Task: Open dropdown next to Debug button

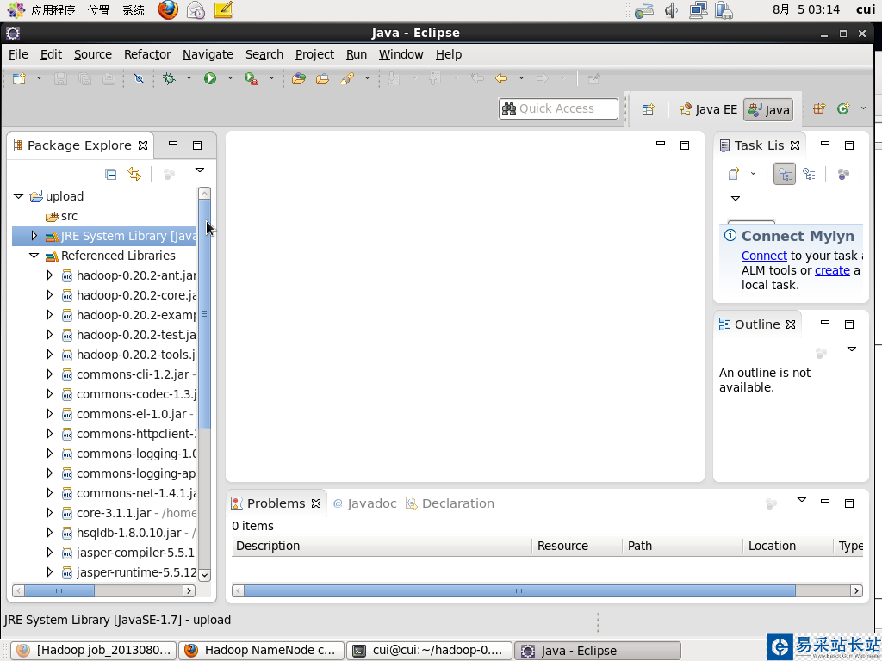Action: pos(189,78)
